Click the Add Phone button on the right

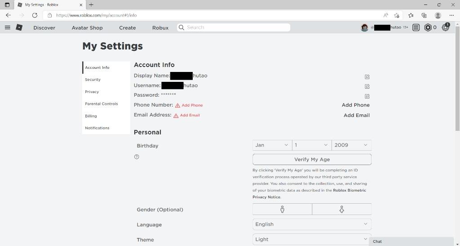[x=356, y=105]
